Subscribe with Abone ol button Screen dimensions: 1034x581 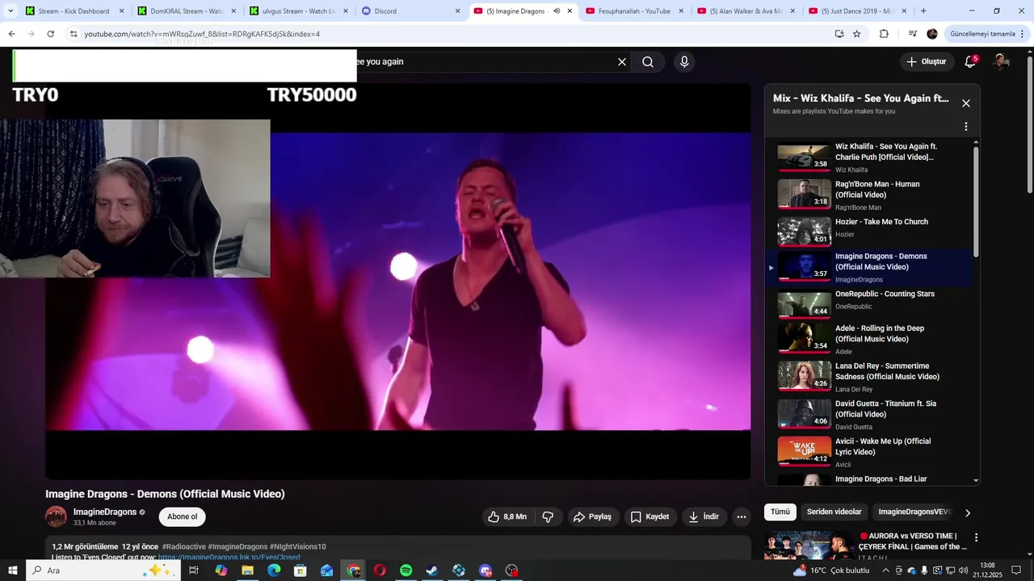click(182, 516)
